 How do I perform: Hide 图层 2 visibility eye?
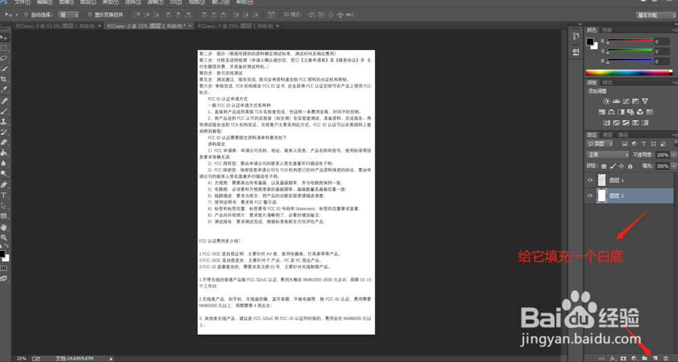point(590,196)
